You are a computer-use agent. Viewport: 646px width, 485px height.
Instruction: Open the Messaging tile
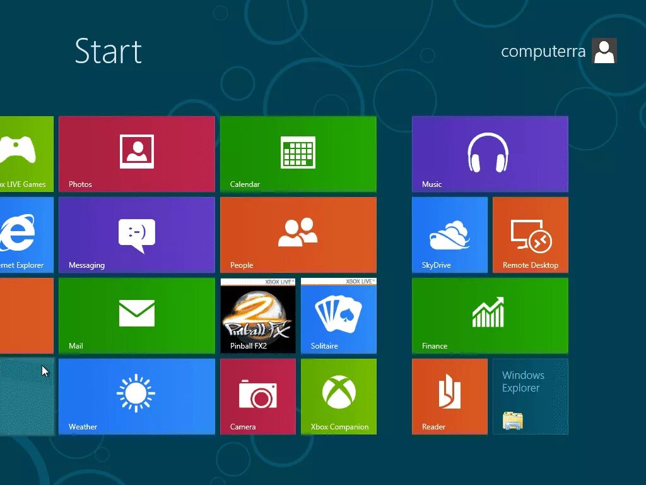[x=137, y=235]
